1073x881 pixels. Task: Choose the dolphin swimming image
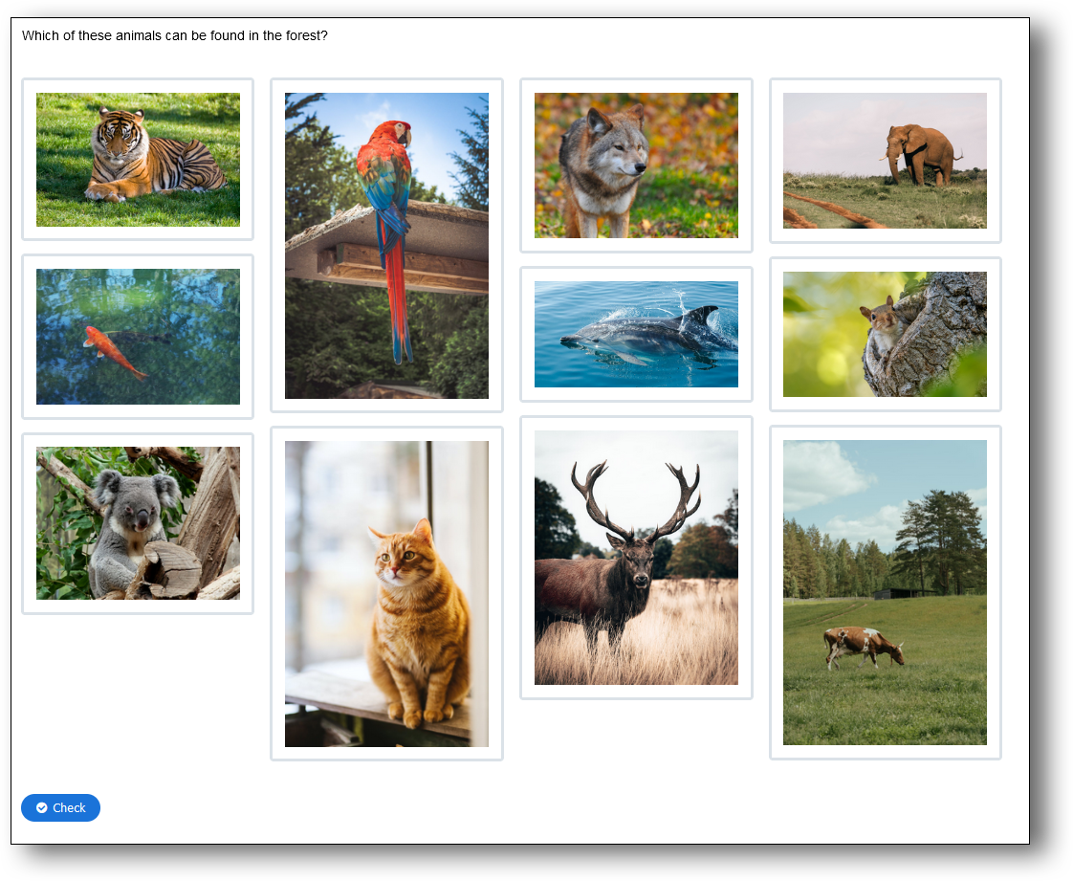click(636, 334)
